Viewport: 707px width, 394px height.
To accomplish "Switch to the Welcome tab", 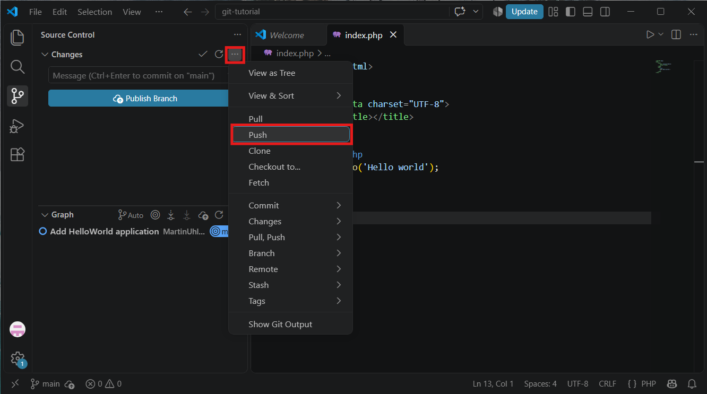I will (x=288, y=35).
